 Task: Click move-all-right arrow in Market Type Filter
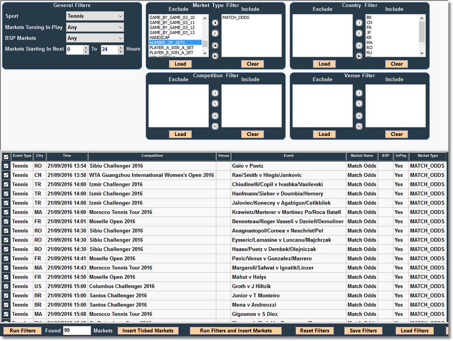pyautogui.click(x=215, y=45)
